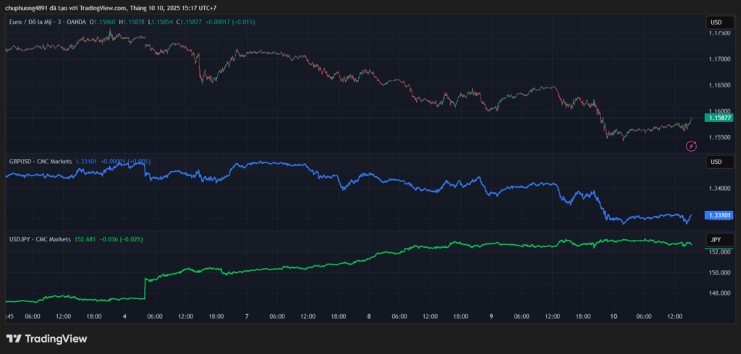The height and width of the screenshot is (354, 741).
Task: Click the blue 1.33101 price label
Action: [x=719, y=215]
